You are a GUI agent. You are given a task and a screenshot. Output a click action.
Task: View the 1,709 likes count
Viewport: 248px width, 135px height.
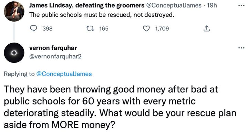pos(162,29)
